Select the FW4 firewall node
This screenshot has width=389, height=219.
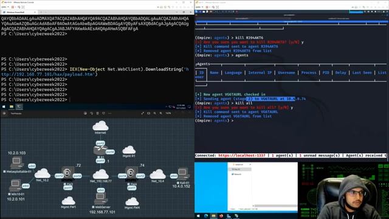pyautogui.click(x=131, y=173)
